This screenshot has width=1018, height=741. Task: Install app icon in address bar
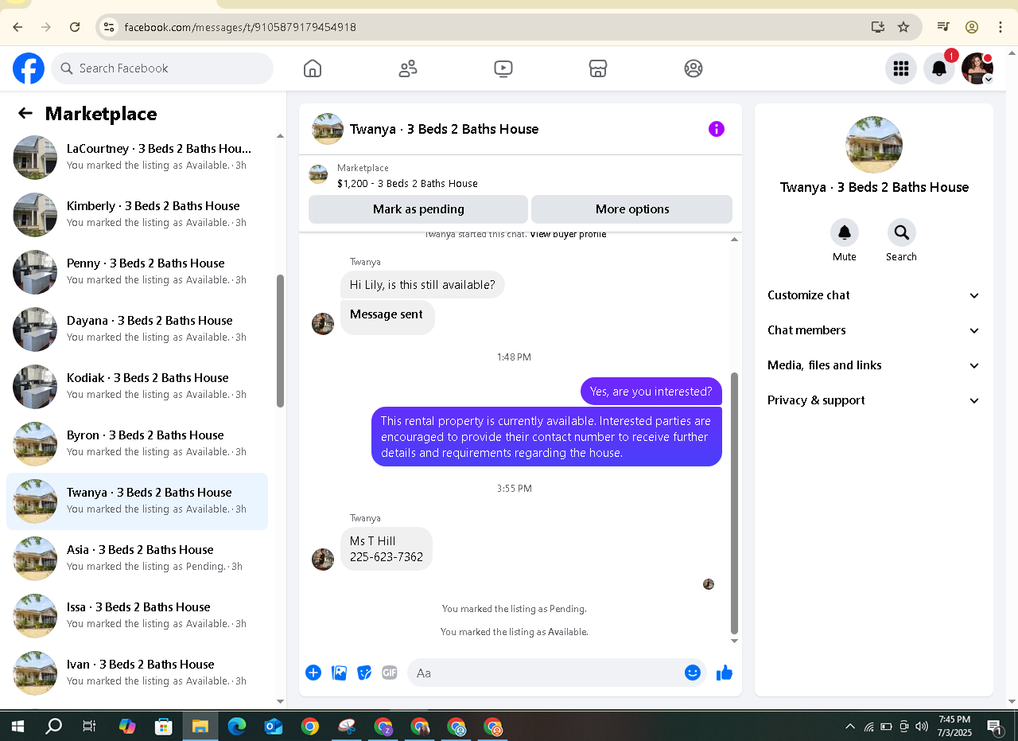pos(878,27)
